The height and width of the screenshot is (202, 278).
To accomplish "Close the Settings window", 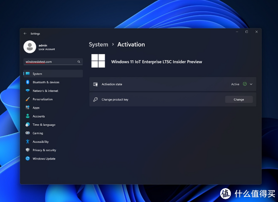I will tap(256, 32).
